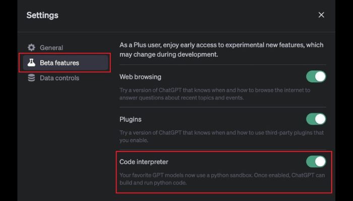Click the Settings dialog title
This screenshot has height=201, width=353.
click(42, 15)
